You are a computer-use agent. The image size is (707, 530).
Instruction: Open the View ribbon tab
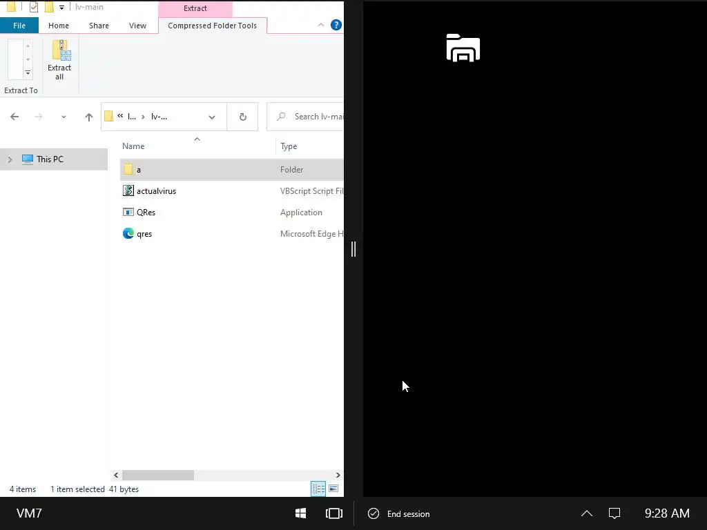137,26
